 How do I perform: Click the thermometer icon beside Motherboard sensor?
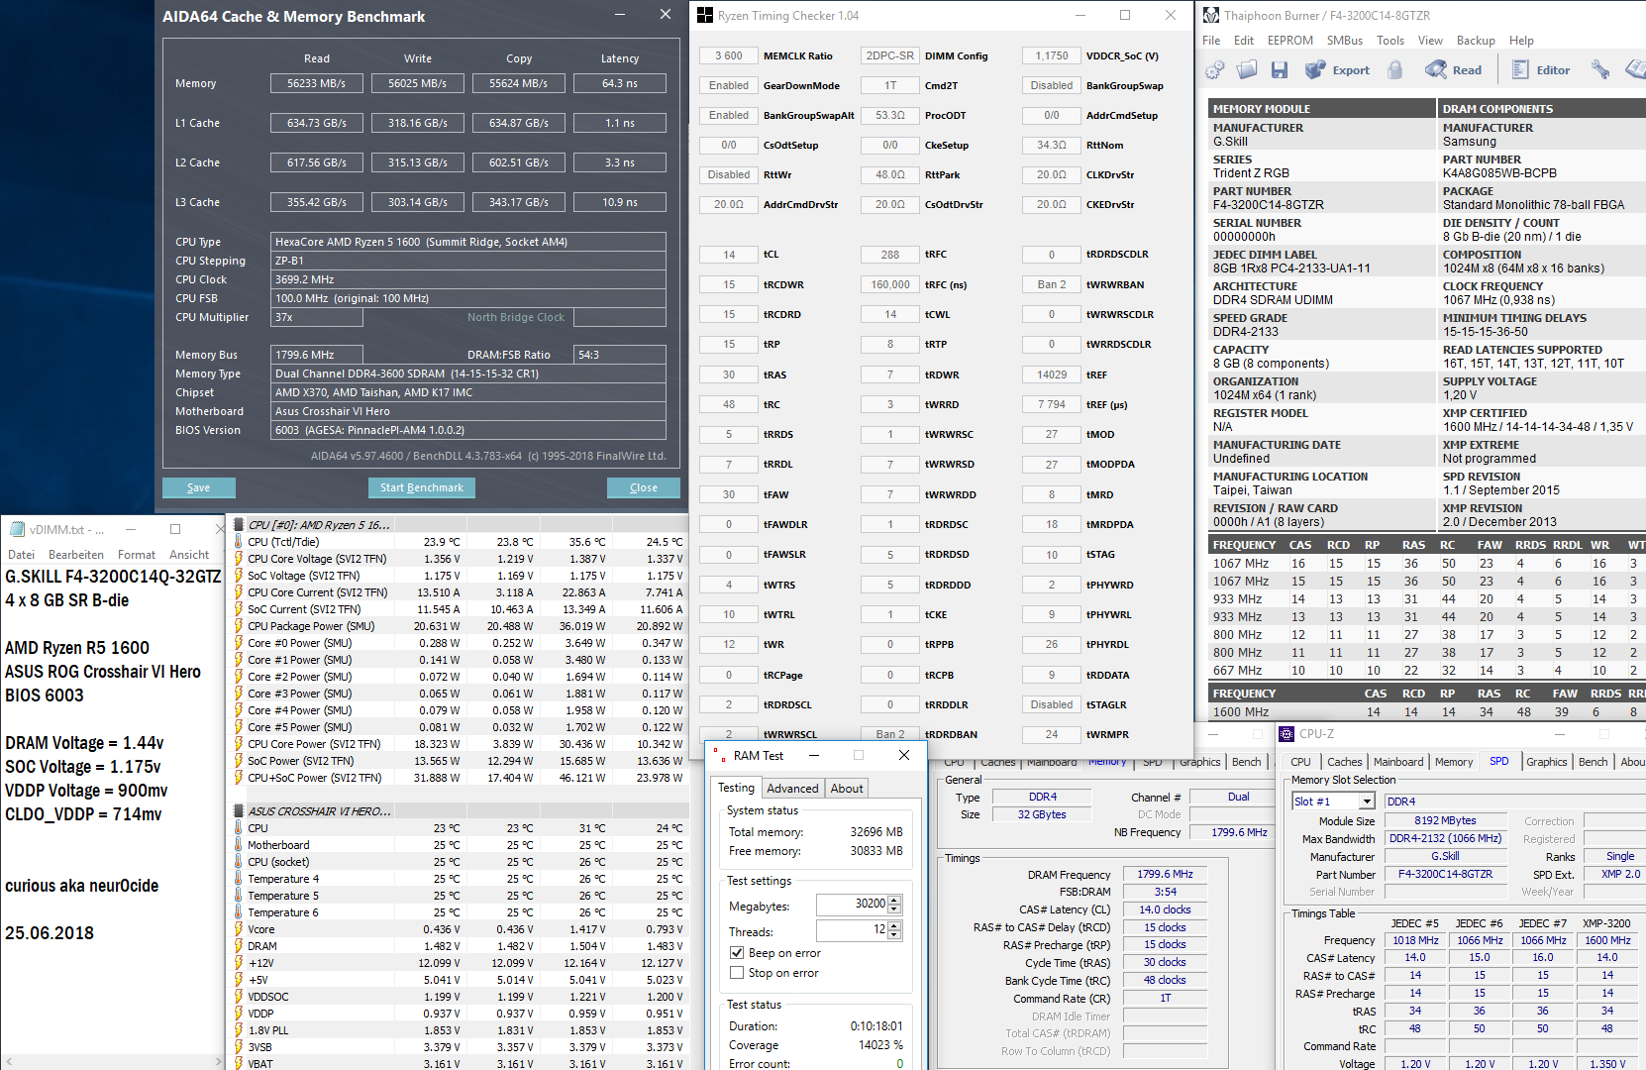pyautogui.click(x=239, y=845)
